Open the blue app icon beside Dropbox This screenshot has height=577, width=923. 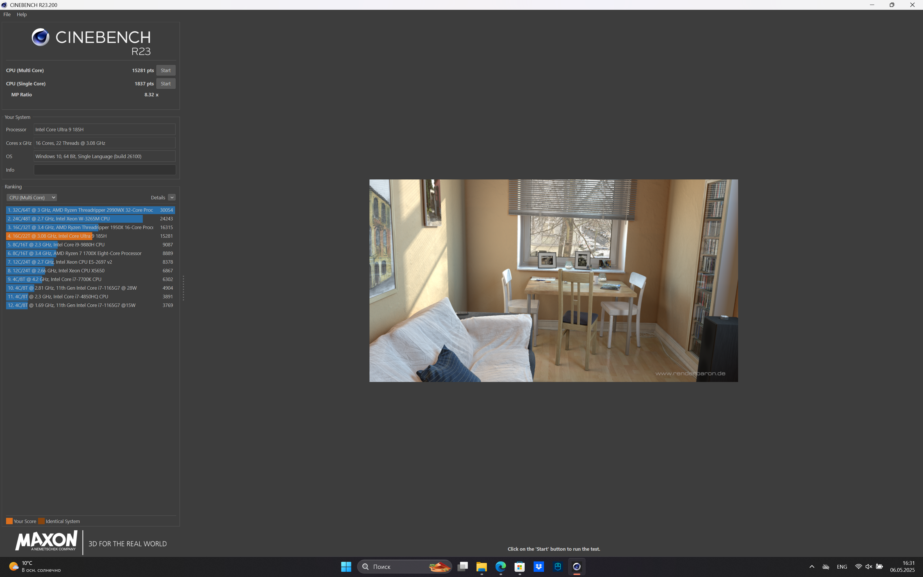click(x=558, y=567)
